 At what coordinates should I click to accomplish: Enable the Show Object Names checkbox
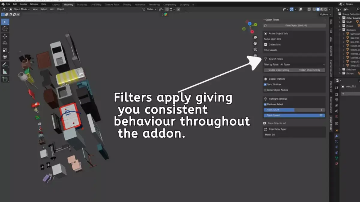point(265,90)
